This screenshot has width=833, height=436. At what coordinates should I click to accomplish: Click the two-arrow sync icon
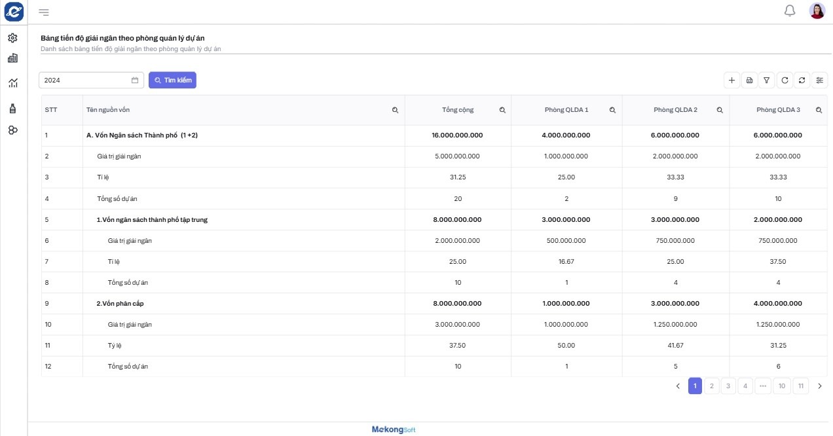point(802,80)
